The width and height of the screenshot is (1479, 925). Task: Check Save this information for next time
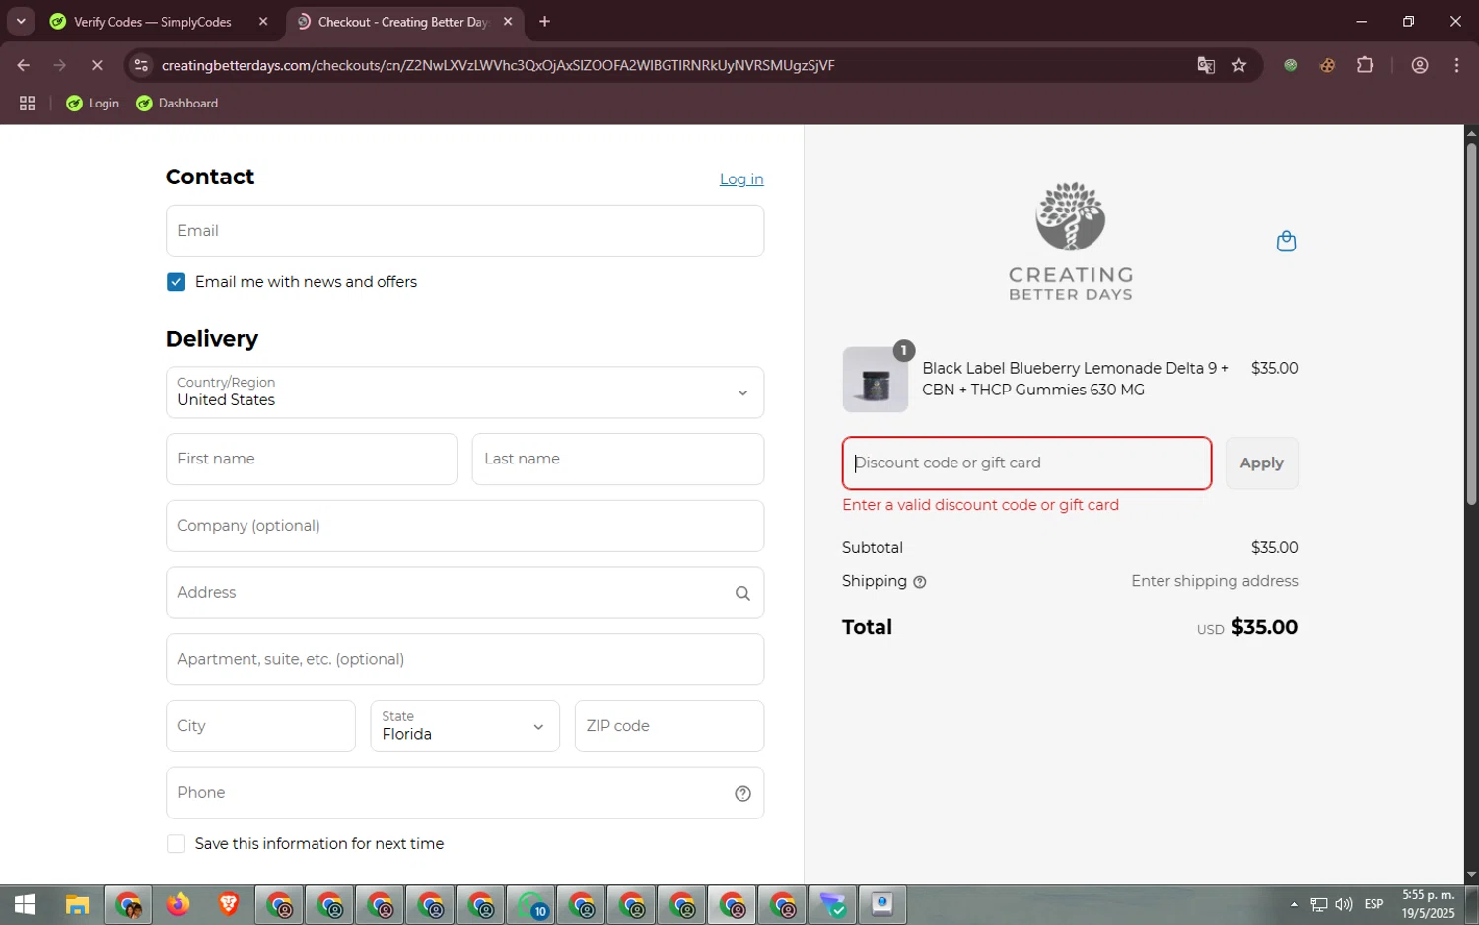click(x=176, y=844)
